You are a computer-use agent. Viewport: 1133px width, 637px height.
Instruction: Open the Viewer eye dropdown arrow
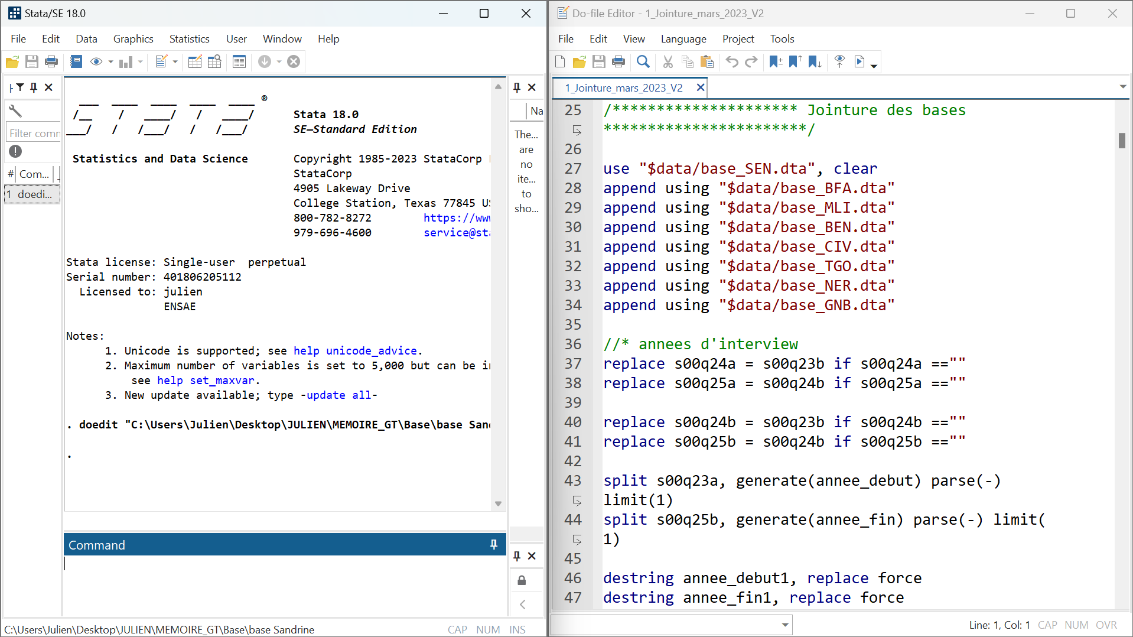pyautogui.click(x=110, y=62)
